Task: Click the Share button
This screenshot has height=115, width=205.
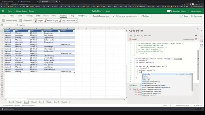Action: point(185,16)
